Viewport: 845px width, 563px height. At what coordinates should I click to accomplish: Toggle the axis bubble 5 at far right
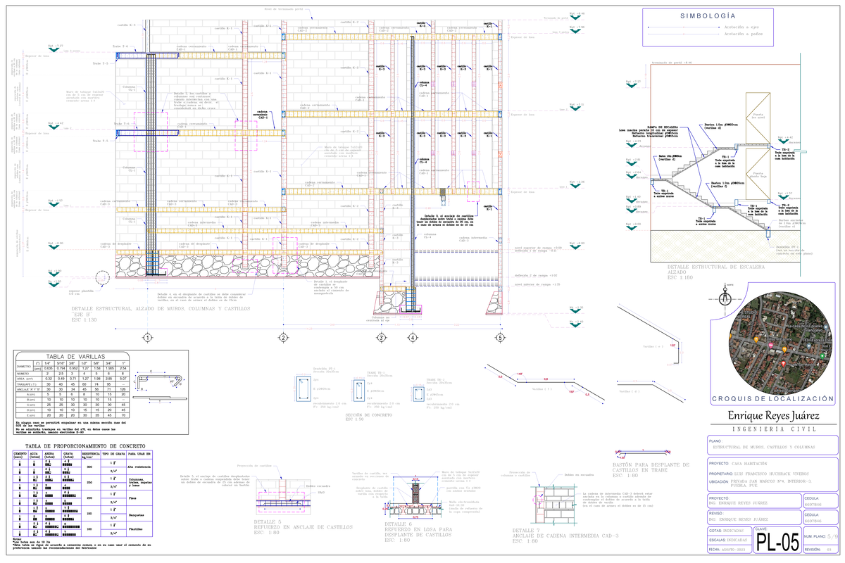[x=500, y=339]
